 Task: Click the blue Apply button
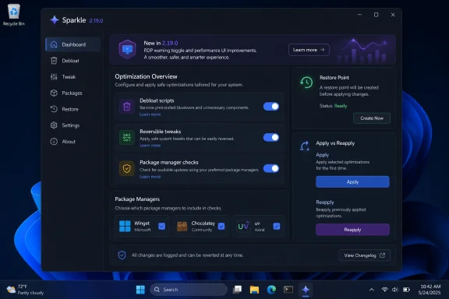pos(352,181)
